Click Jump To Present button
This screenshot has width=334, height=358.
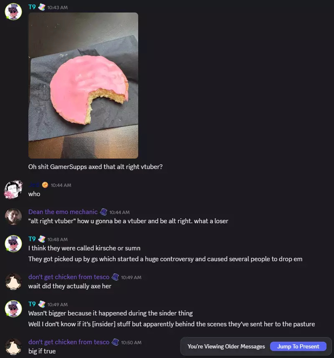(x=298, y=346)
